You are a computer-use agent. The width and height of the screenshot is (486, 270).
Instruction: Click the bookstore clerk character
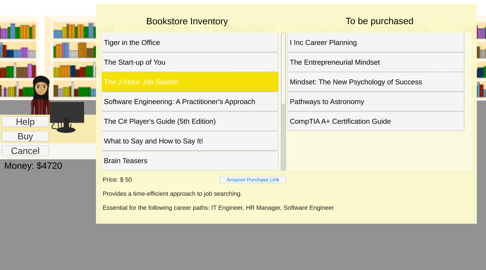(x=41, y=95)
